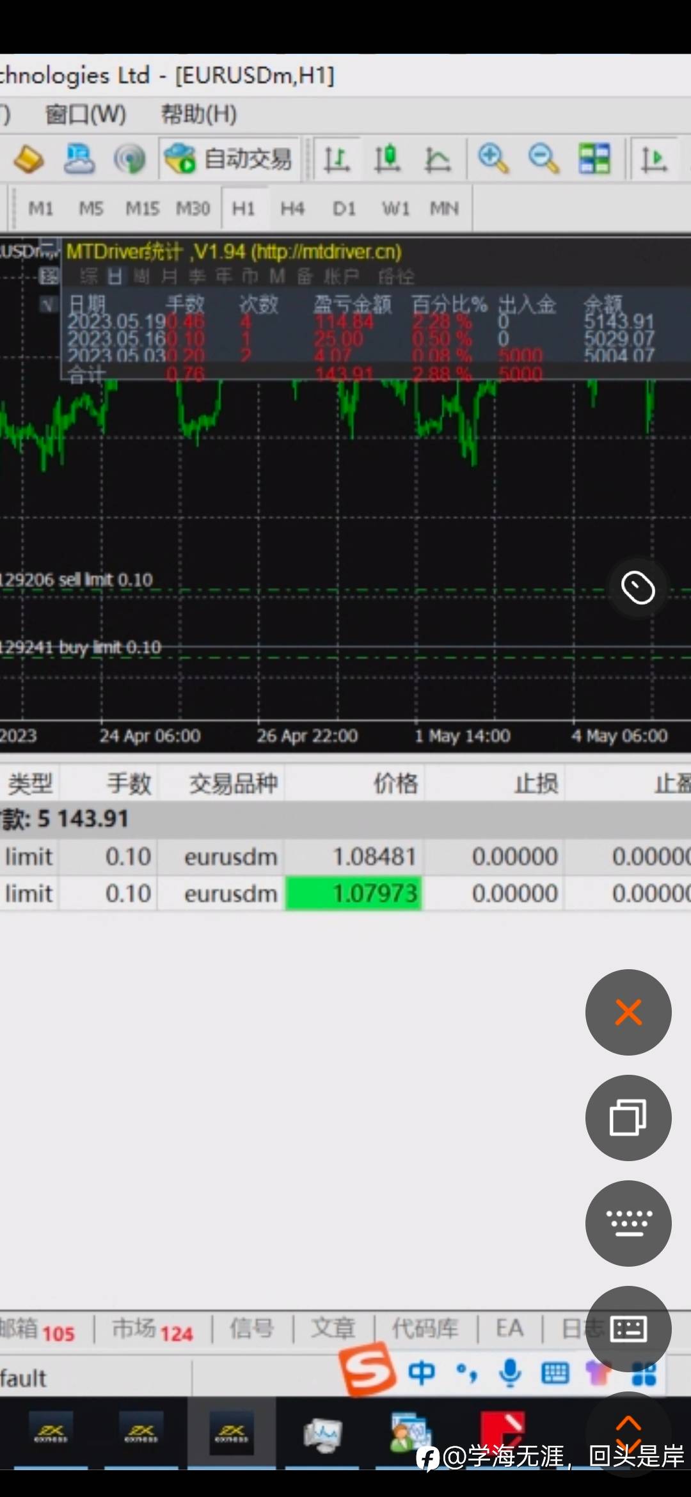Open the 代码库 tab
Image resolution: width=691 pixels, height=1497 pixels.
point(425,1329)
